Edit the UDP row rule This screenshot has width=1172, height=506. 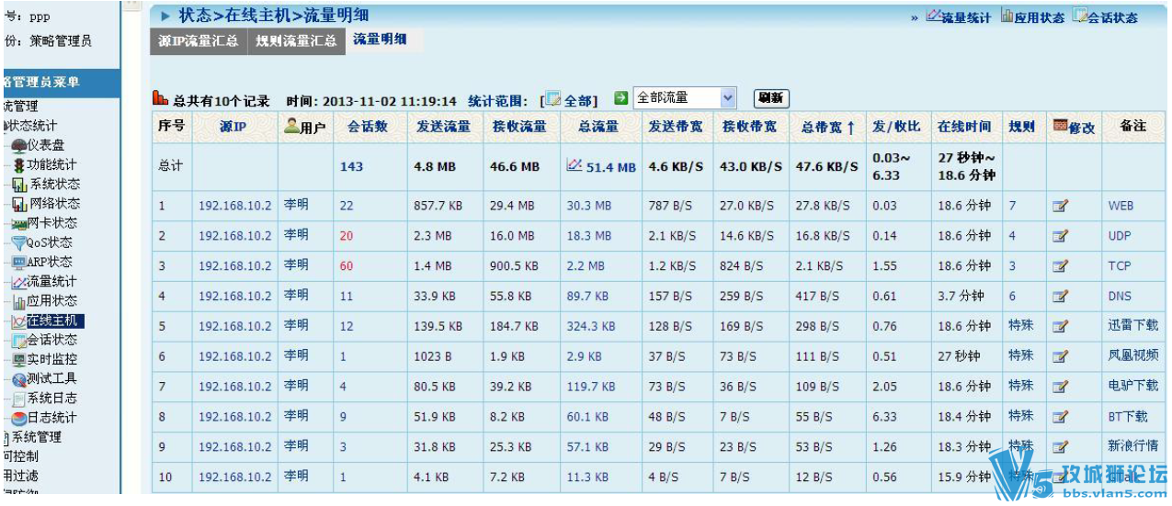(x=1060, y=236)
